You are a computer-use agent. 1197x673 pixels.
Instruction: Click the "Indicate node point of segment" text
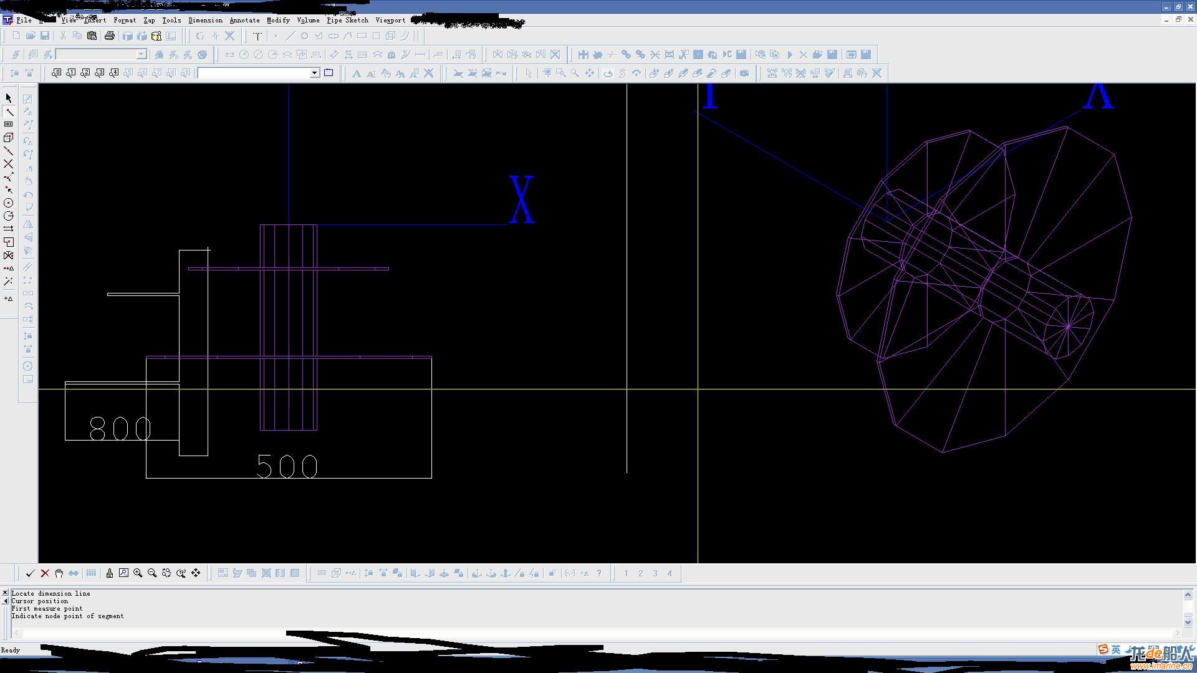click(x=67, y=616)
